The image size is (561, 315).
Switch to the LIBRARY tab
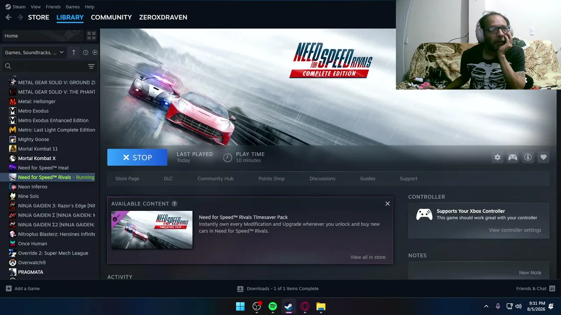coord(70,17)
